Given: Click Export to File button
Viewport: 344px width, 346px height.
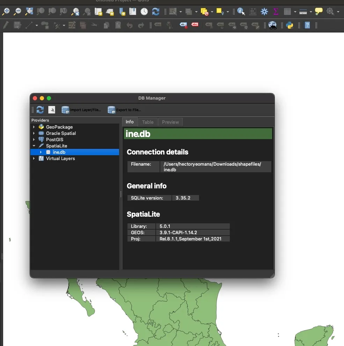Looking at the screenshot, I should 124,110.
